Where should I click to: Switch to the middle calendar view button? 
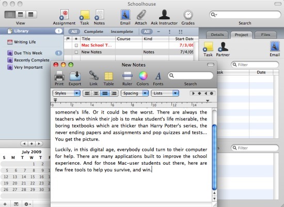[x=21, y=14]
